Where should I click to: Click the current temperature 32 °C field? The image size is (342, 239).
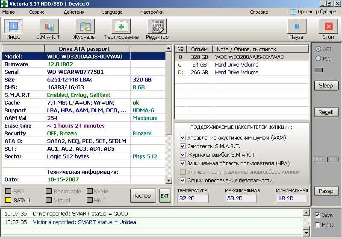tap(193, 198)
